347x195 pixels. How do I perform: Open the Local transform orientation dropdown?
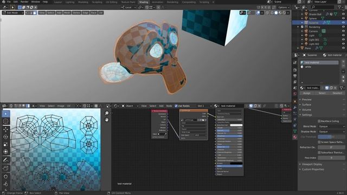128,7
